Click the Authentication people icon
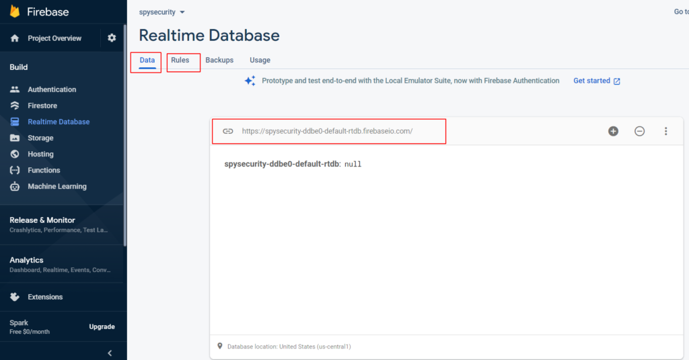Screen dimensions: 689x360 15,89
